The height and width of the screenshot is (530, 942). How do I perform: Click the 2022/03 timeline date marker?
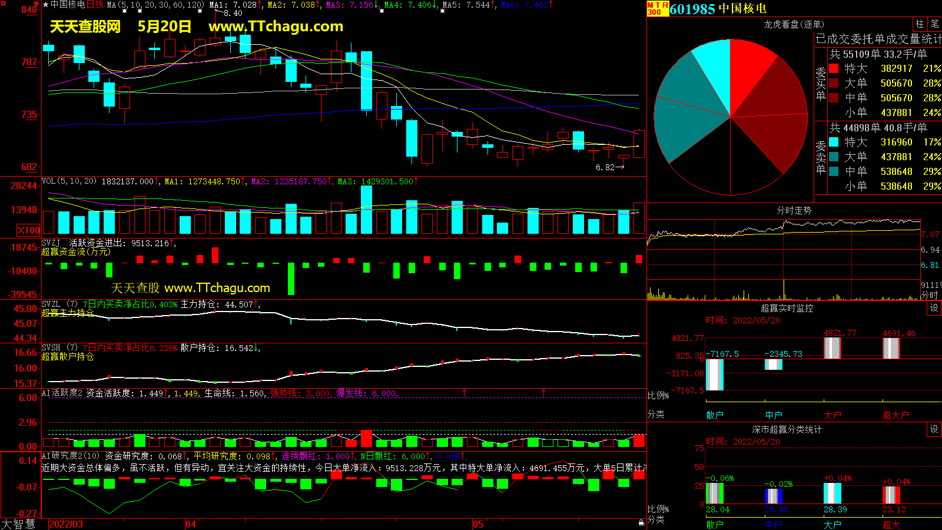pos(66,524)
